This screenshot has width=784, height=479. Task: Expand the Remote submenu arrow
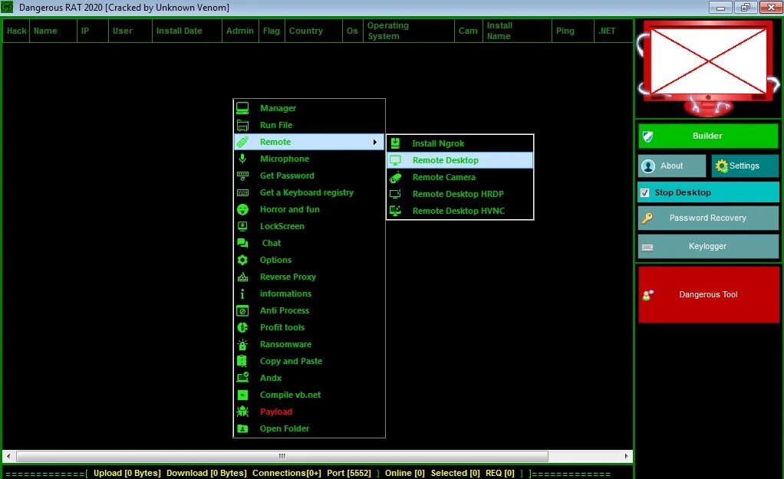point(374,142)
